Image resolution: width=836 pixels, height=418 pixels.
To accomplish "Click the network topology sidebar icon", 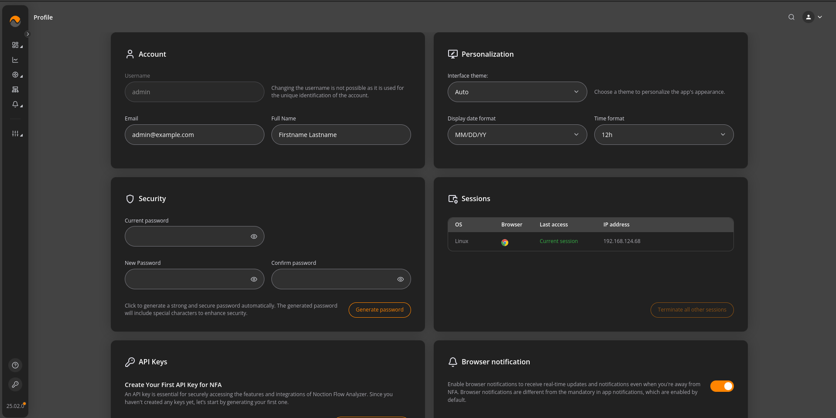I will pos(15,90).
